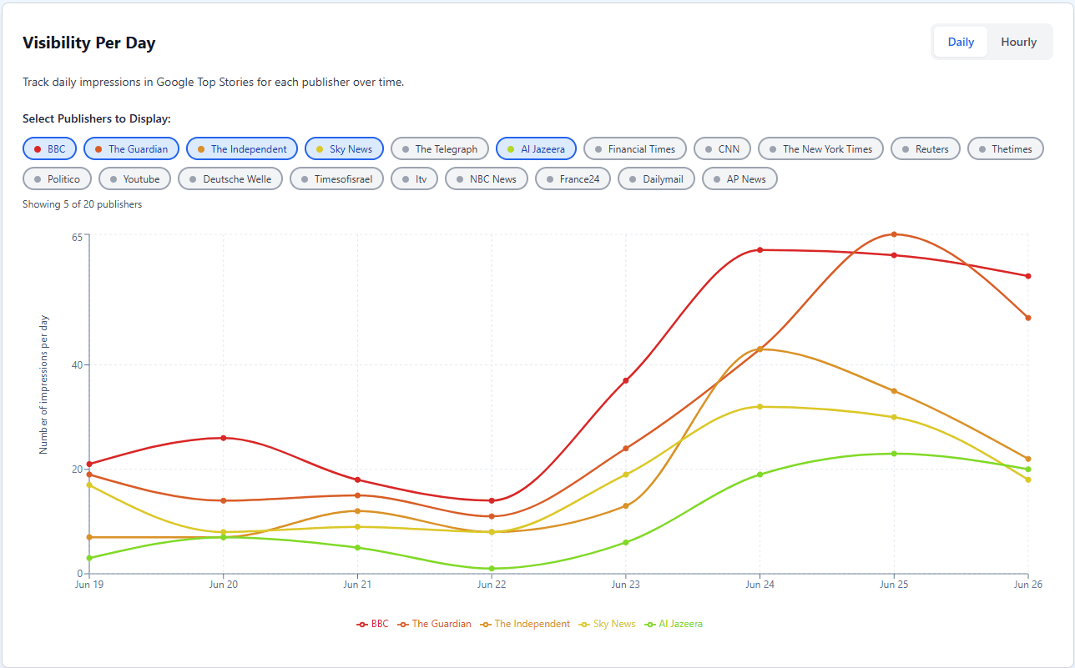The height and width of the screenshot is (668, 1075).
Task: Disable The Guardian publisher
Action: click(131, 148)
